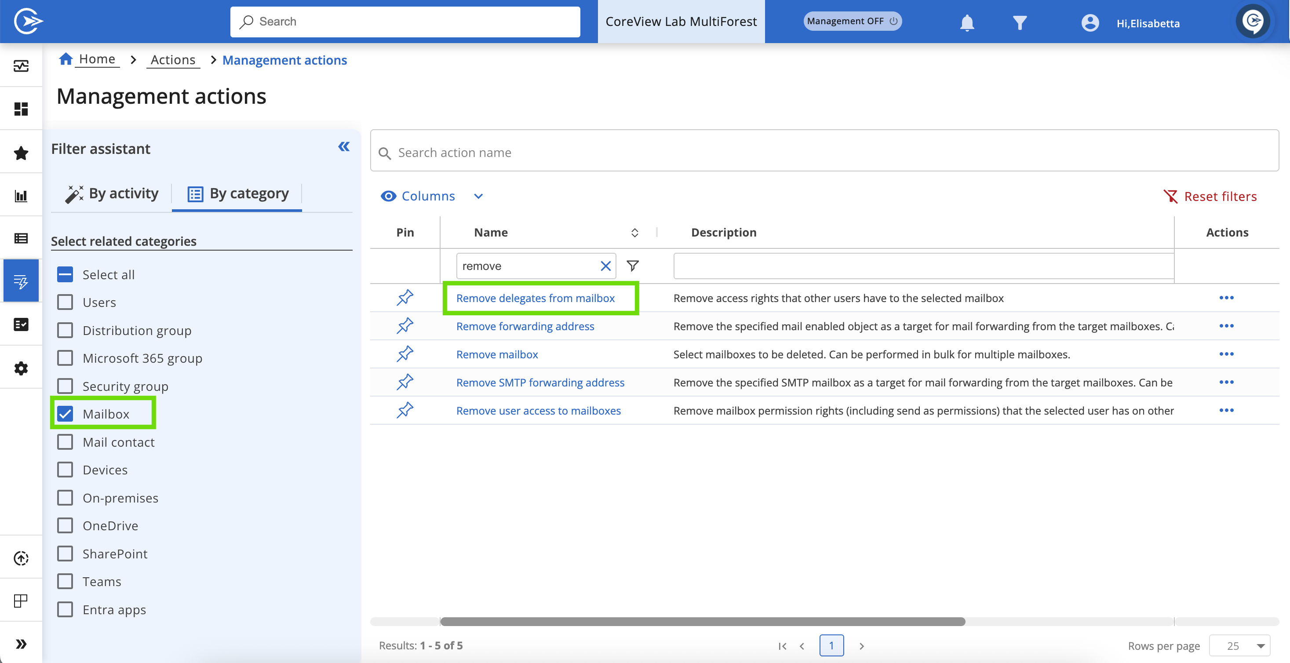Sort by the Name column arrows
Viewport: 1290px width, 663px height.
[634, 233]
